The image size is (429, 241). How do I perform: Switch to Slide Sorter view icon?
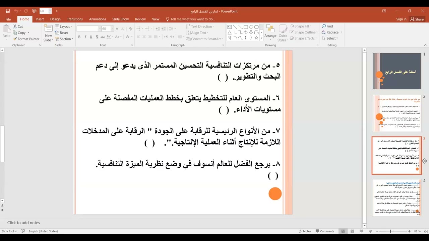[352, 231]
